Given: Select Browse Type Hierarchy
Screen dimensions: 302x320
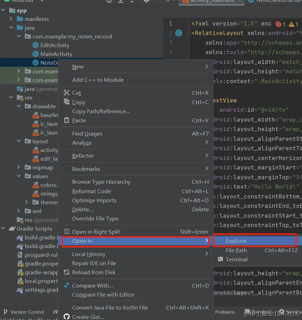Looking at the screenshot, I should click(x=136, y=182).
